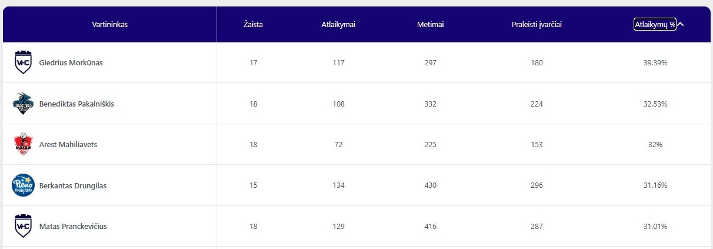Open Giedrius Morkūnas player link

click(x=71, y=63)
